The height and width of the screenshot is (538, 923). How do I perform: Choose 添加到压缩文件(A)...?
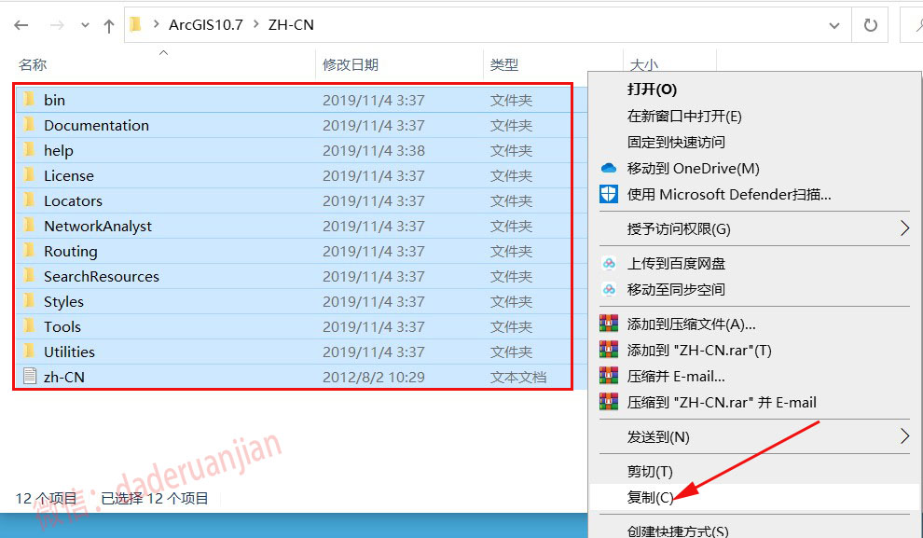tap(692, 324)
